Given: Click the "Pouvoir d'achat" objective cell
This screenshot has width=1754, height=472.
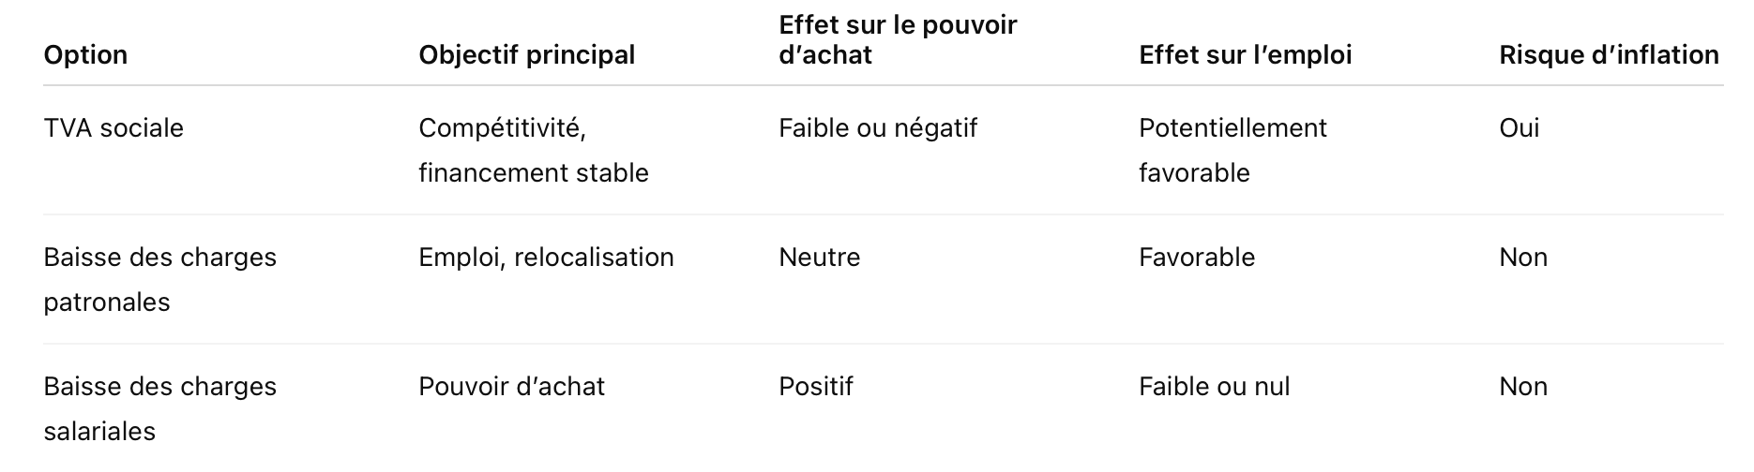Looking at the screenshot, I should tap(511, 387).
